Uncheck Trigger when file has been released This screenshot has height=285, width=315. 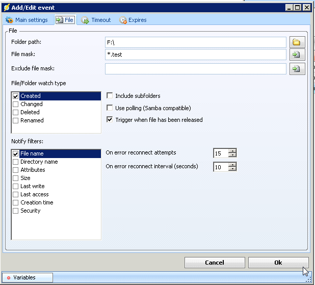click(110, 120)
